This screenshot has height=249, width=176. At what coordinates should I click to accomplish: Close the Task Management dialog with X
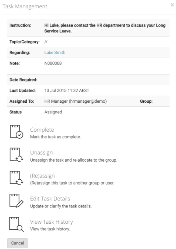click(x=172, y=5)
